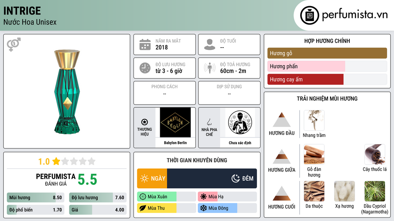Screen dimensions: 394x221
Task: Select the Da thuộc note image
Action: pos(314,191)
